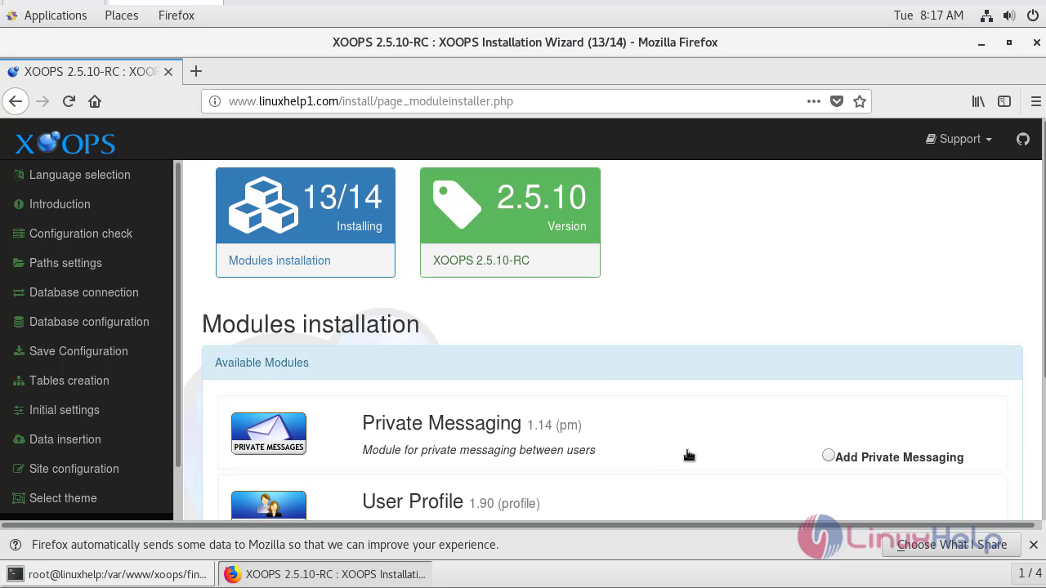
Task: Click the User Profile module icon
Action: 269,505
